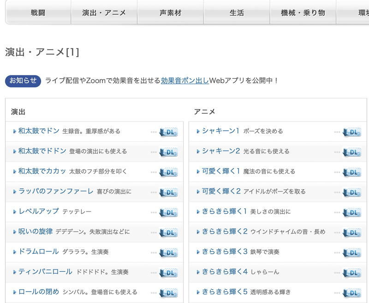
Task: Open the 声素材 category tab
Action: click(170, 13)
